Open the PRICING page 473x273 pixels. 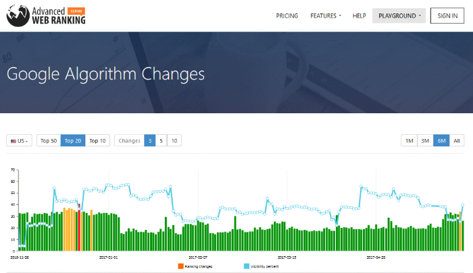(x=287, y=16)
